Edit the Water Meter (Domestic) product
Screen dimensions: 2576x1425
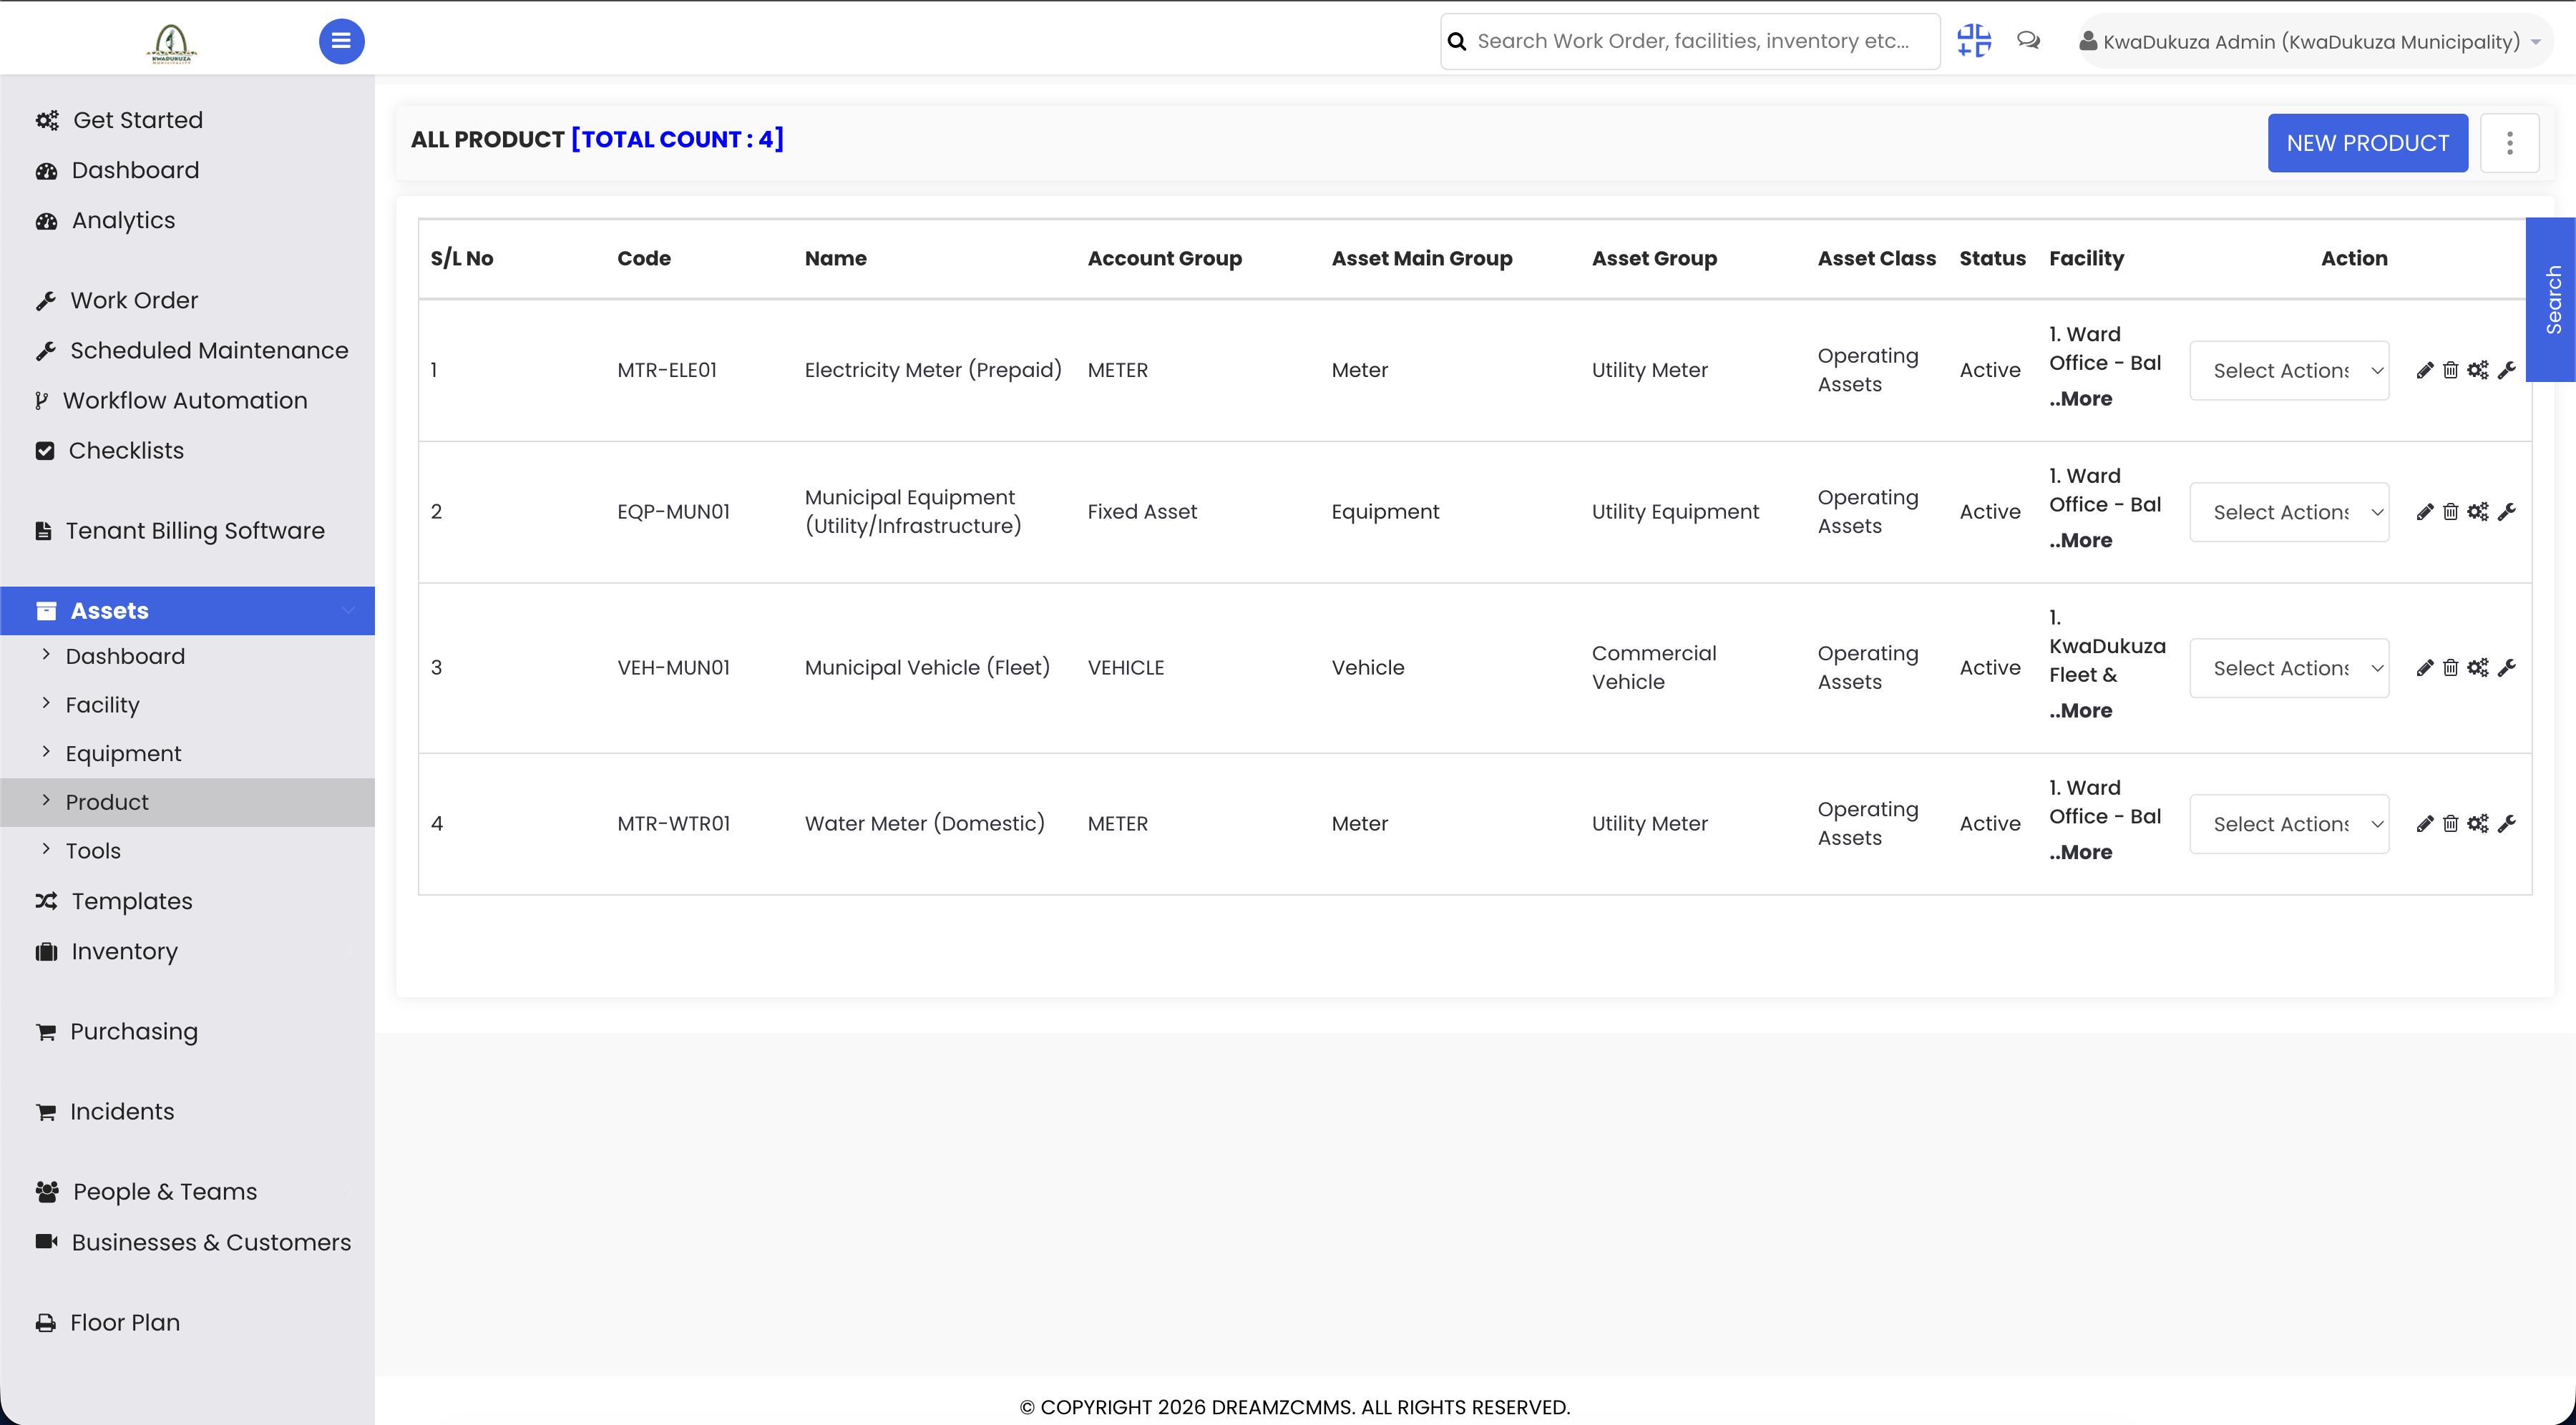coord(2424,825)
